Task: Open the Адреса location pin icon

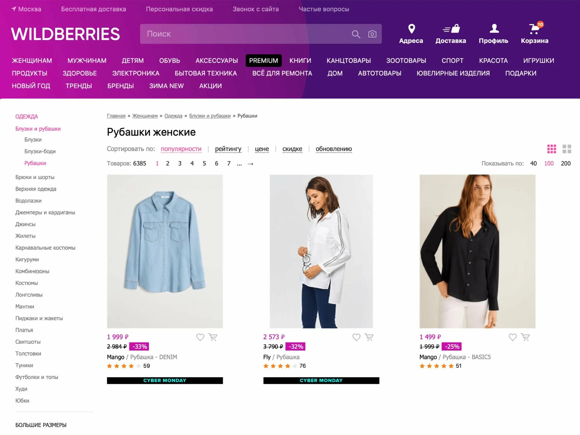Action: tap(412, 29)
